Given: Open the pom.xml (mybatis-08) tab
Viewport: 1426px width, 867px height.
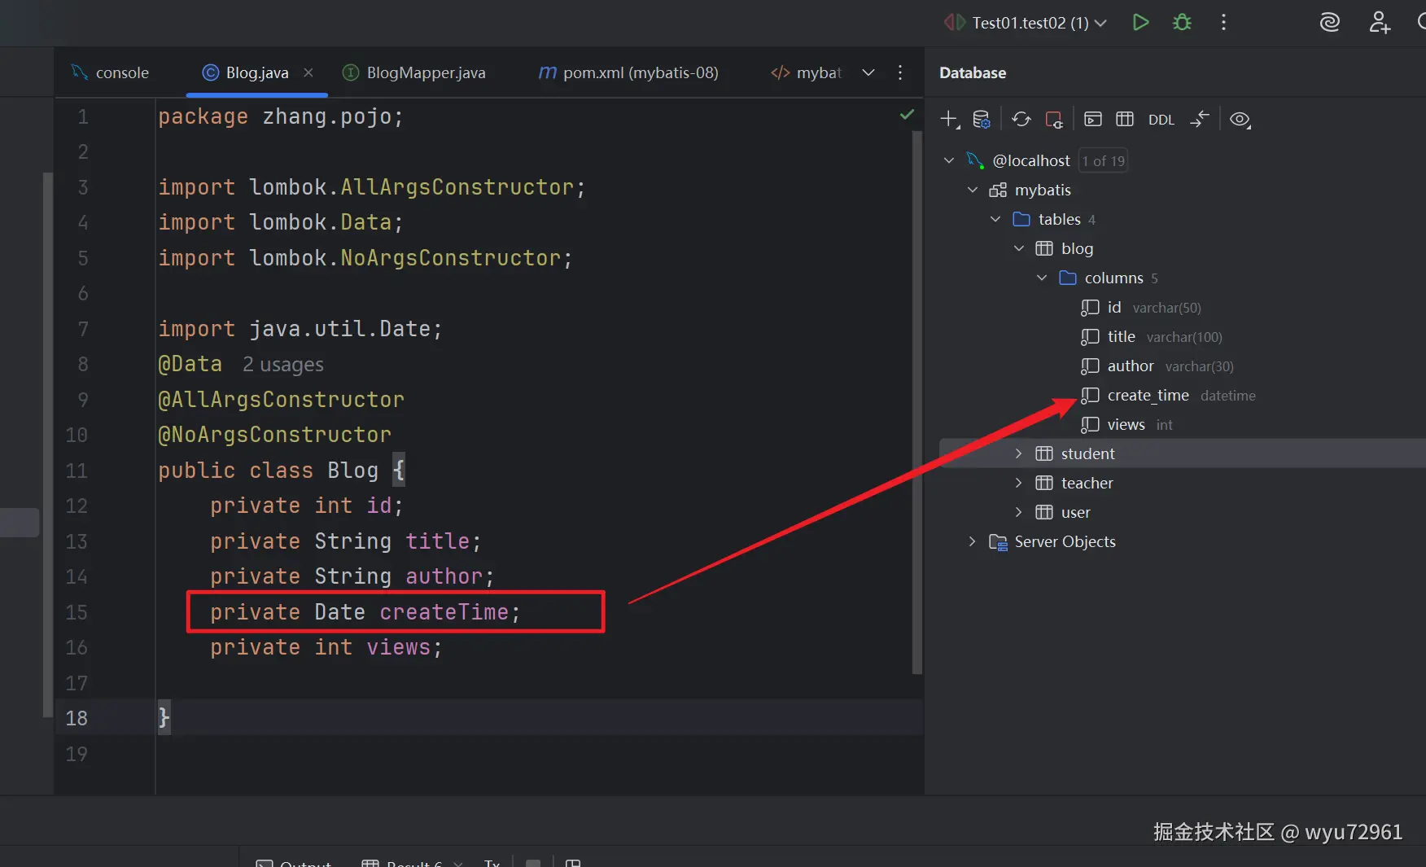Looking at the screenshot, I should pos(628,72).
